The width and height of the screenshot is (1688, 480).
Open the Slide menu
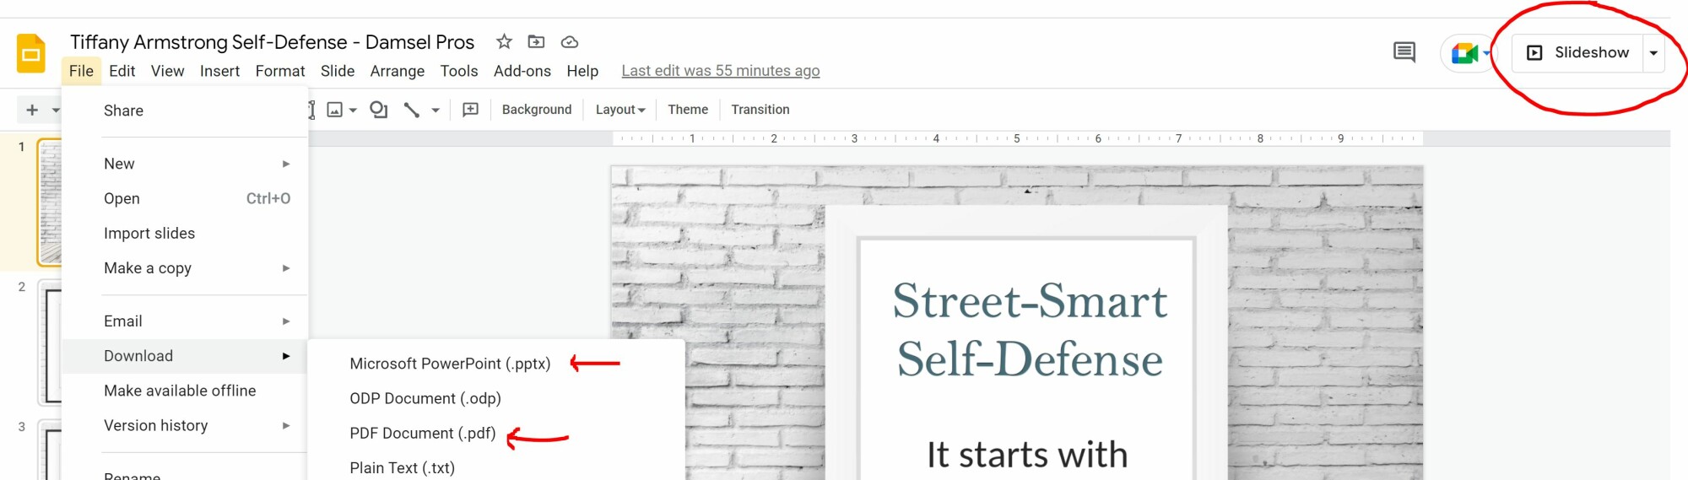click(x=338, y=71)
